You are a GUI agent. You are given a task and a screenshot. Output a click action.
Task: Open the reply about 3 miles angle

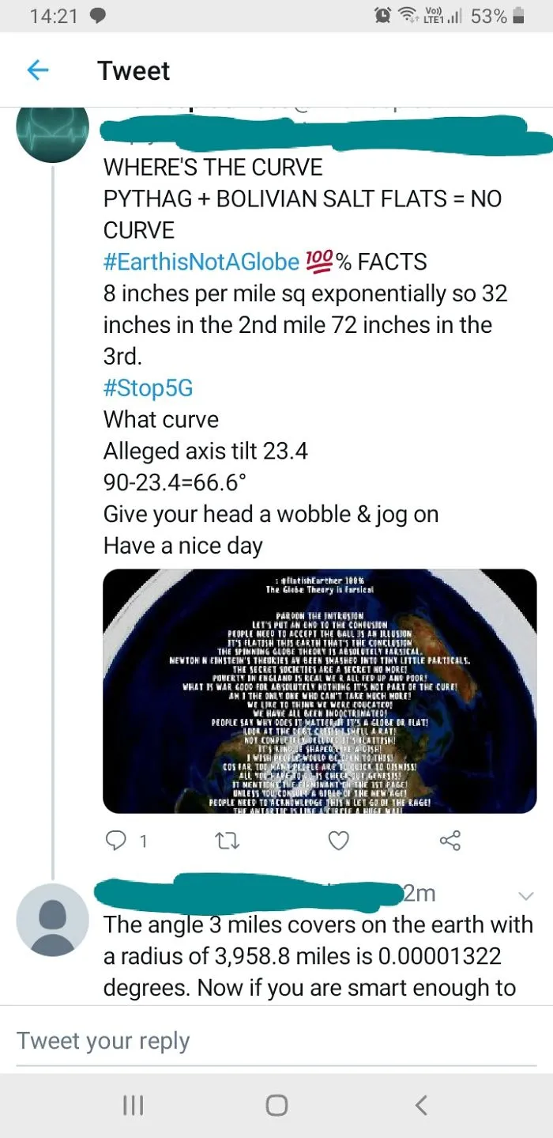tap(318, 956)
